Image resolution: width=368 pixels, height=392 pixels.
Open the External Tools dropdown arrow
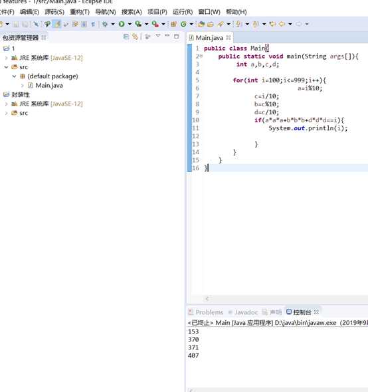coord(163,24)
